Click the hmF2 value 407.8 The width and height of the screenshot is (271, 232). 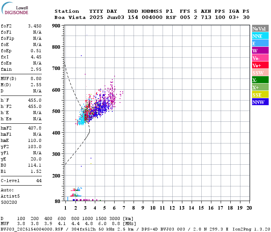click(34, 128)
